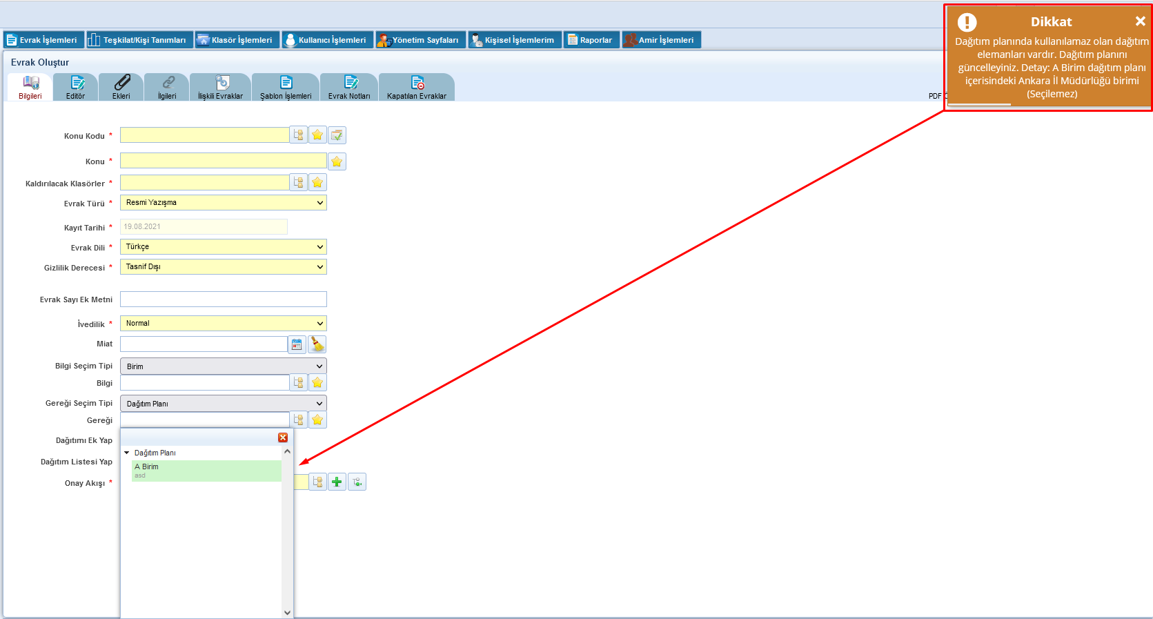
Task: Open the Miat calendar date picker
Action: tap(297, 344)
